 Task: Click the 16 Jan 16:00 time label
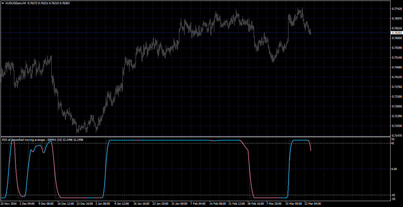142,204
